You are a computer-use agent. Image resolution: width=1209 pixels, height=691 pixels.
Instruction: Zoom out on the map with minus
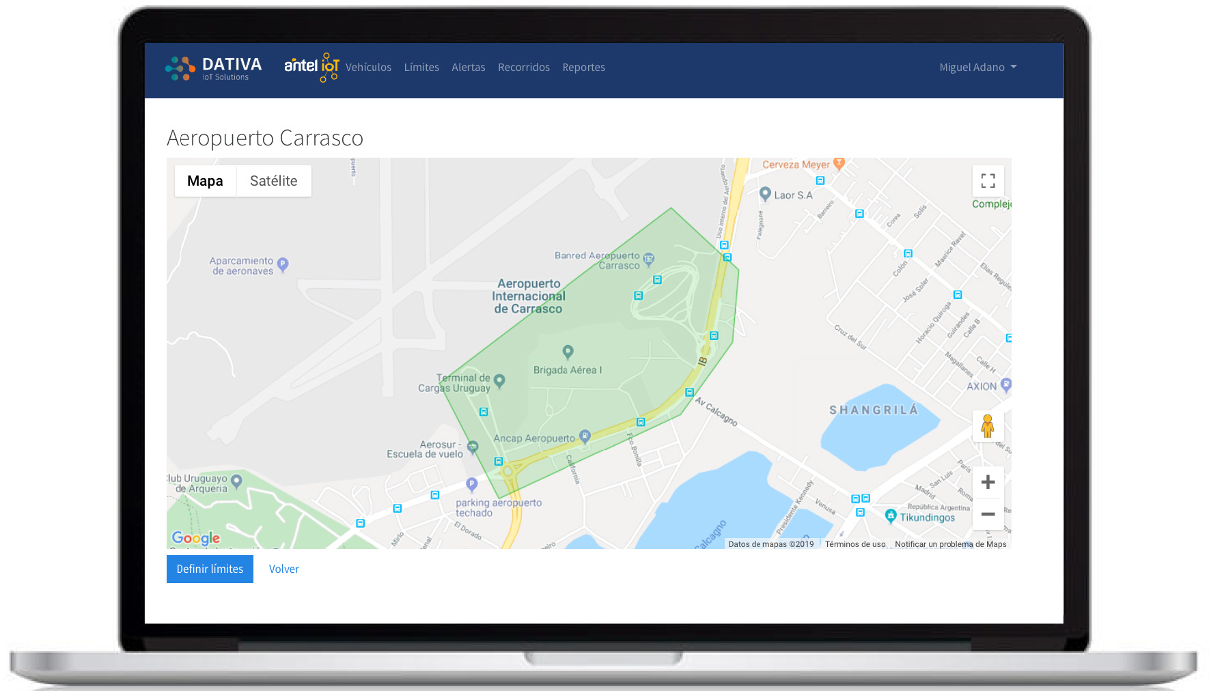[988, 514]
